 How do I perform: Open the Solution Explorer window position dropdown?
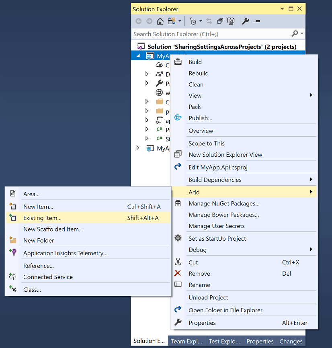point(282,9)
